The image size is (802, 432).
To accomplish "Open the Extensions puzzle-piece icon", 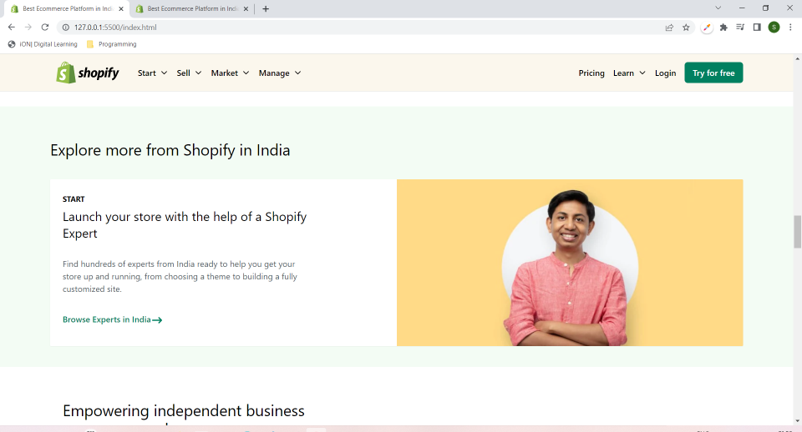I will [x=723, y=28].
